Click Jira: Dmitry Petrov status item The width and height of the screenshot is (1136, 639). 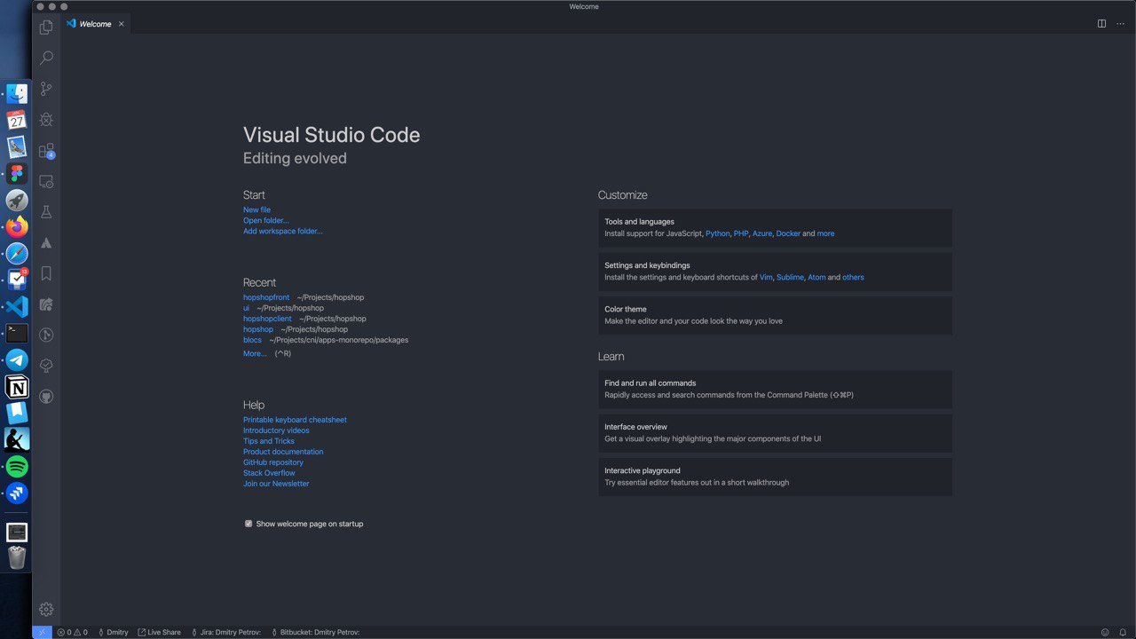pos(226,632)
